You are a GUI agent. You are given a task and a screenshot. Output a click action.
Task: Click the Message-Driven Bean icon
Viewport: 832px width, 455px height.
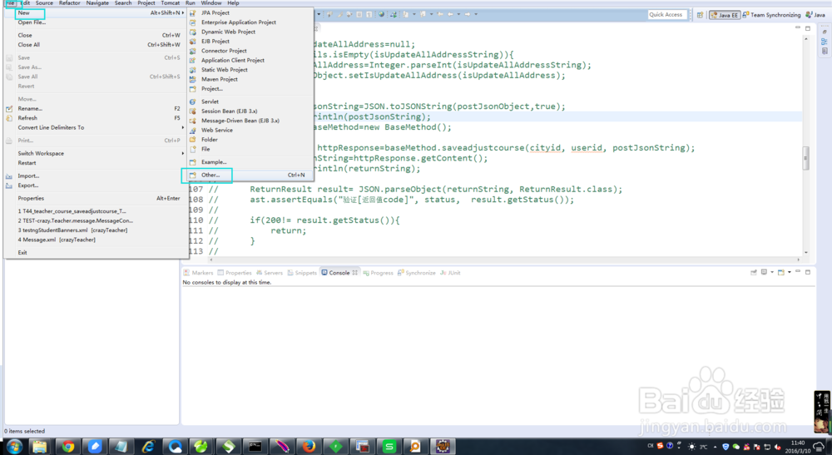point(193,121)
